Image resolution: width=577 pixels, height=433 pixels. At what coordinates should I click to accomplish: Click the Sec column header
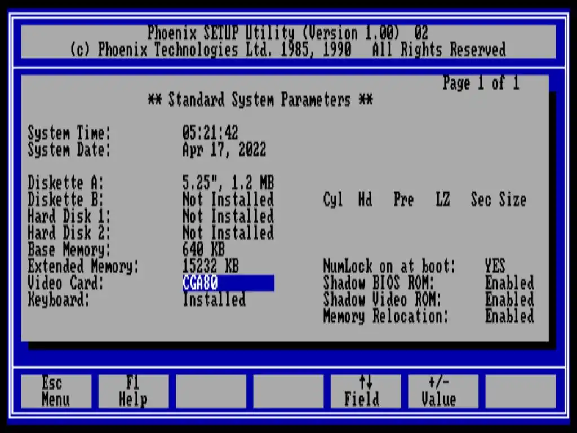pyautogui.click(x=481, y=200)
